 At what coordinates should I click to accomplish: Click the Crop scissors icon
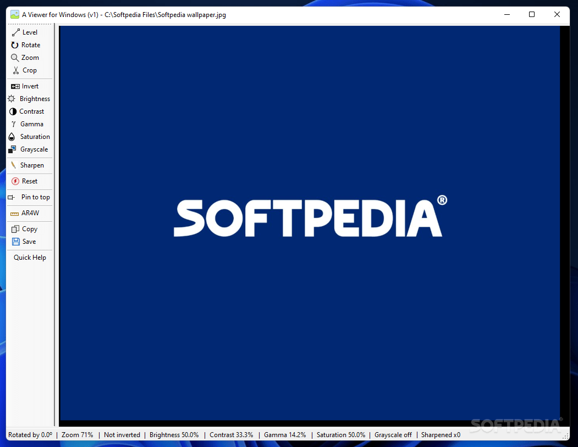[16, 70]
